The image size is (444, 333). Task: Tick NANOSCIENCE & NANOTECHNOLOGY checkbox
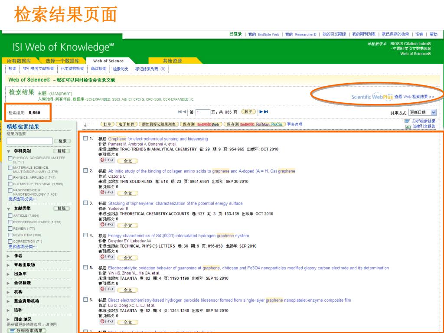(10, 190)
